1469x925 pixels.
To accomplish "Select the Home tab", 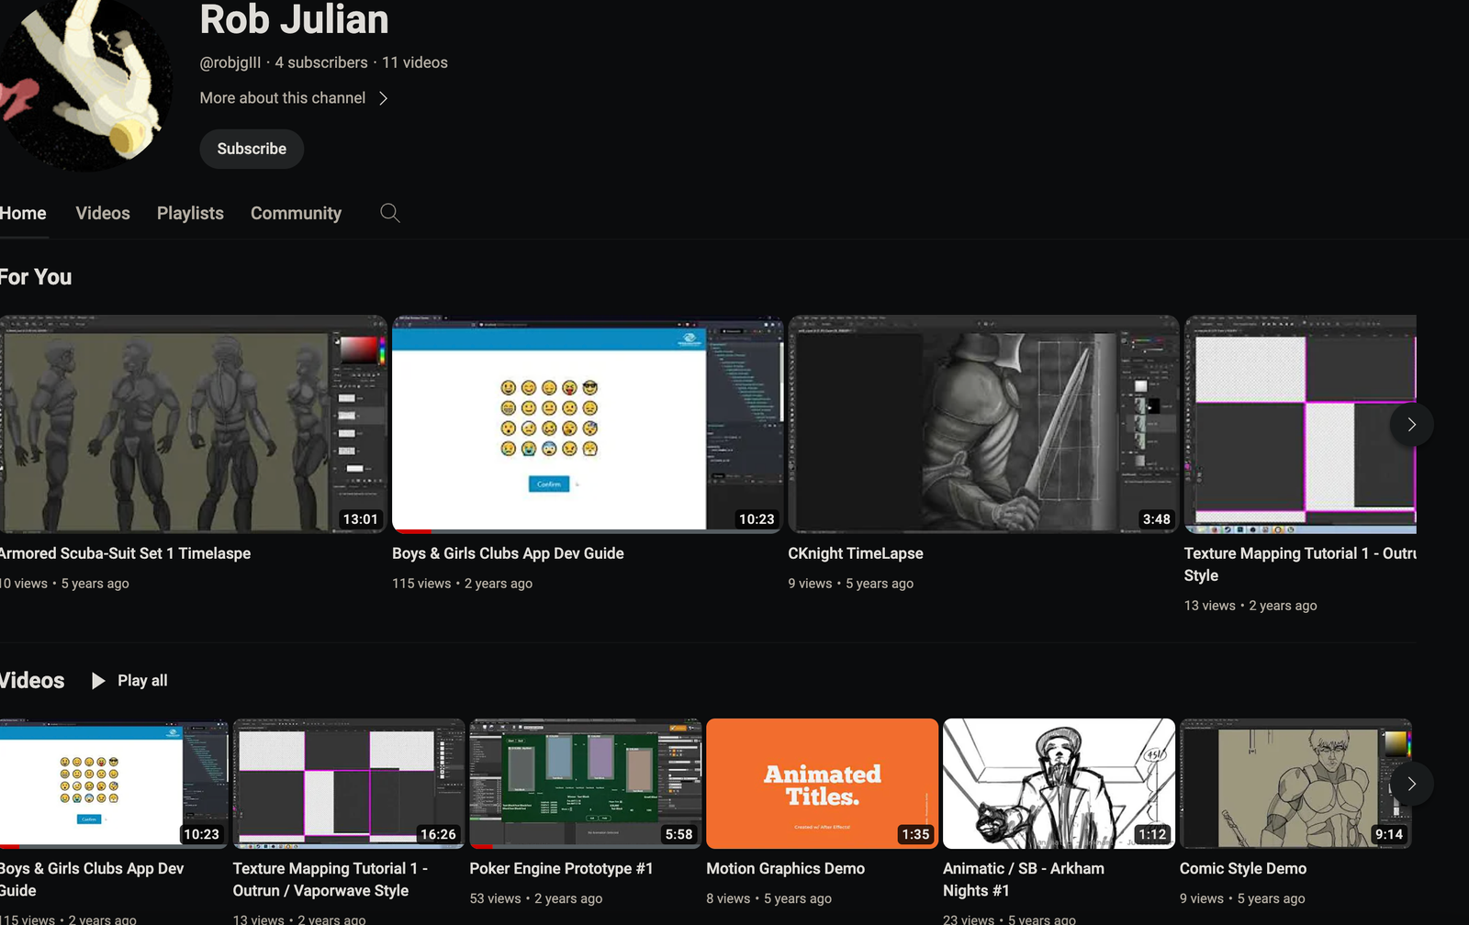I will 23,213.
